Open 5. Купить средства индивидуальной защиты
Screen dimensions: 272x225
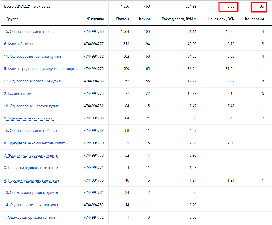(x=41, y=69)
